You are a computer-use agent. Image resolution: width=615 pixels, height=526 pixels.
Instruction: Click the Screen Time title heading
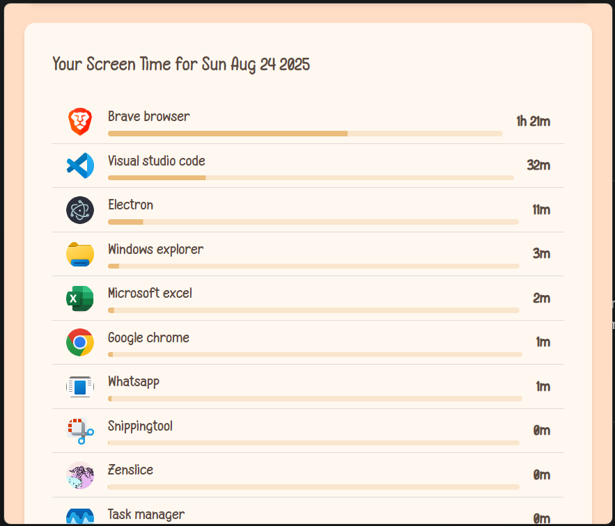point(181,64)
